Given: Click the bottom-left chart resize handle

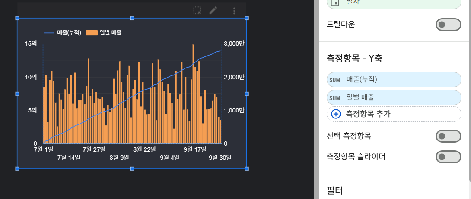Looking at the screenshot, I should 17,169.
